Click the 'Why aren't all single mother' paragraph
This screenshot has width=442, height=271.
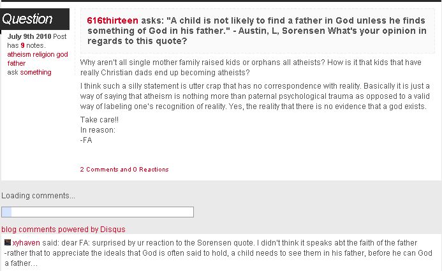249,68
